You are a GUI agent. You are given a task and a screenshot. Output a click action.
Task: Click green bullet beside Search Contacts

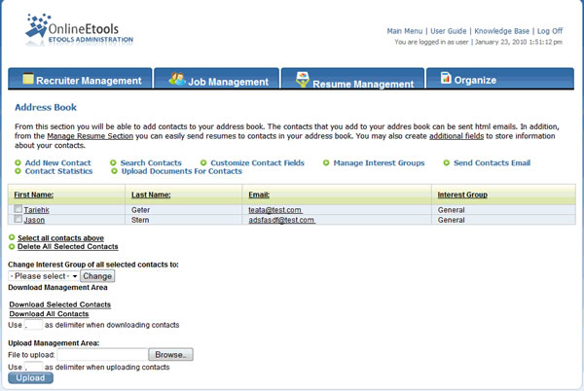tap(114, 163)
